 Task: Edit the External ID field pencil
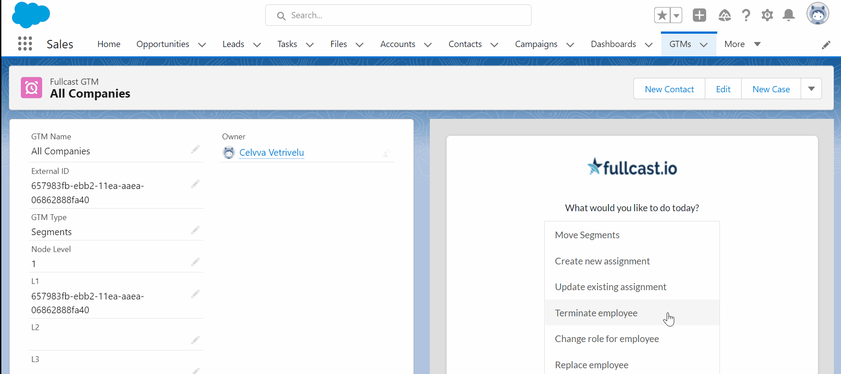point(195,184)
